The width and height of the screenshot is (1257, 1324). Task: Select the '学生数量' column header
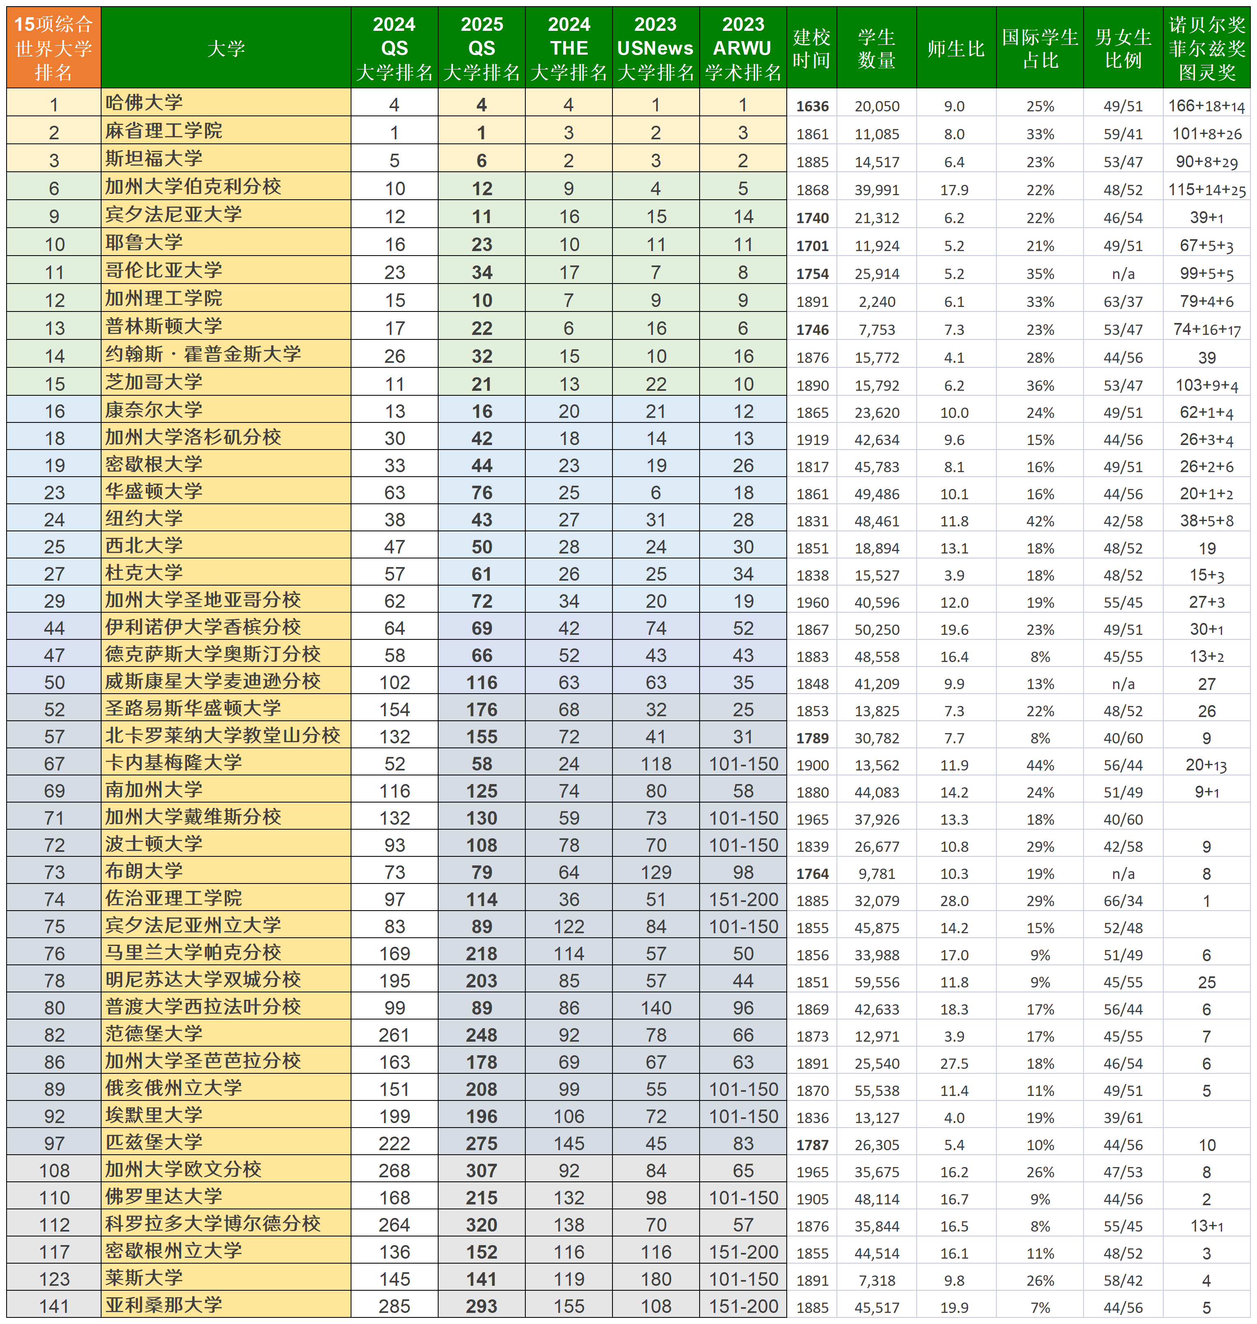pos(876,48)
